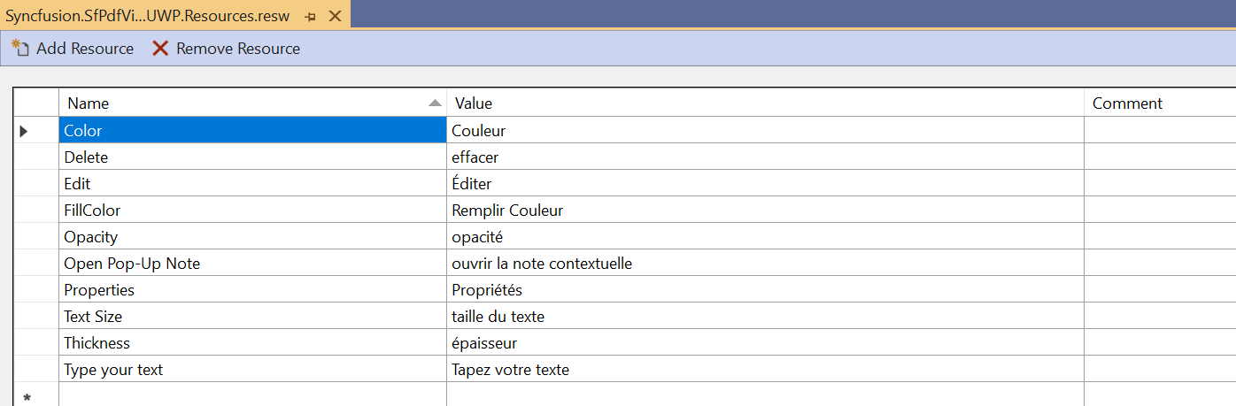Click the Add Resource icon
1236x406 pixels.
pos(20,48)
